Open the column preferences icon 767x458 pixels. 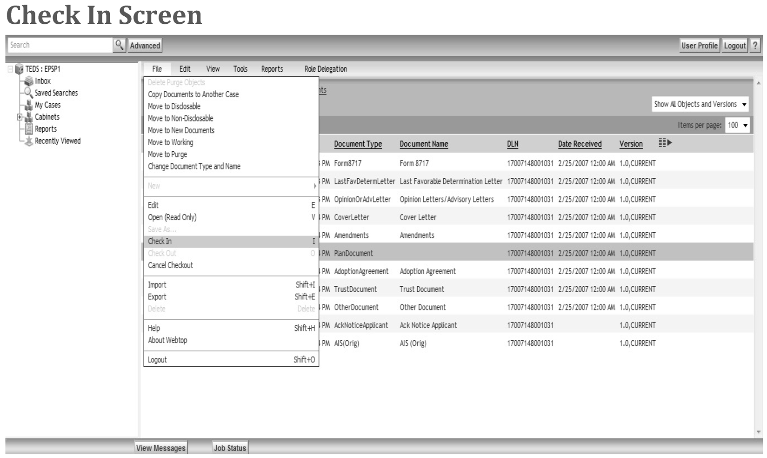coord(665,143)
